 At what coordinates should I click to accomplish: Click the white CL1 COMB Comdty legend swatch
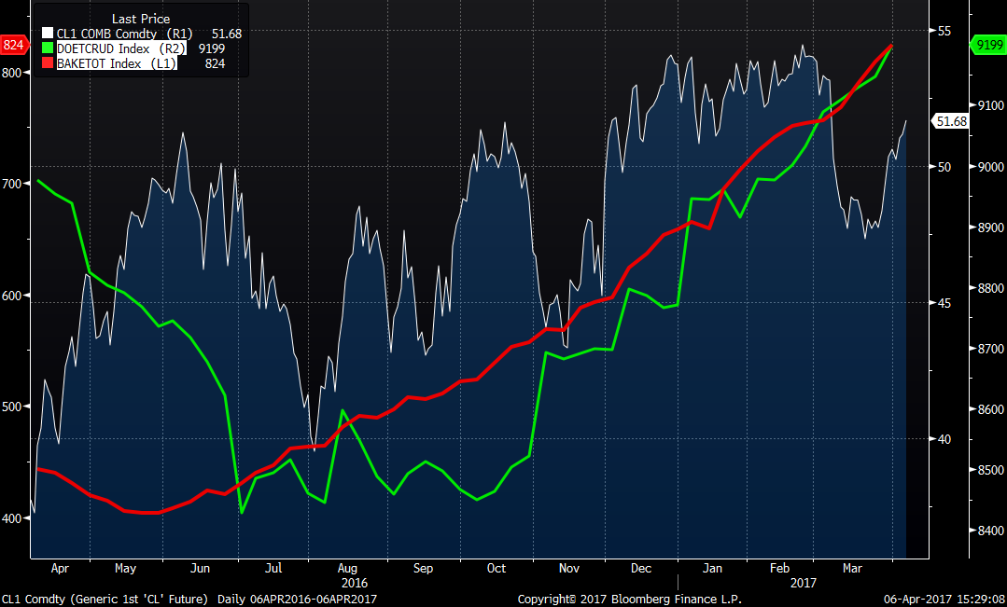coord(48,34)
